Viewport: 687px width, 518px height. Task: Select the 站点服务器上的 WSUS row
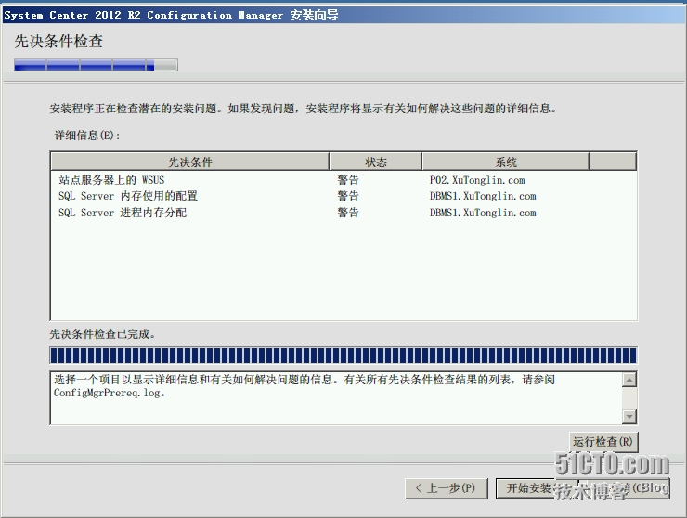[343, 180]
